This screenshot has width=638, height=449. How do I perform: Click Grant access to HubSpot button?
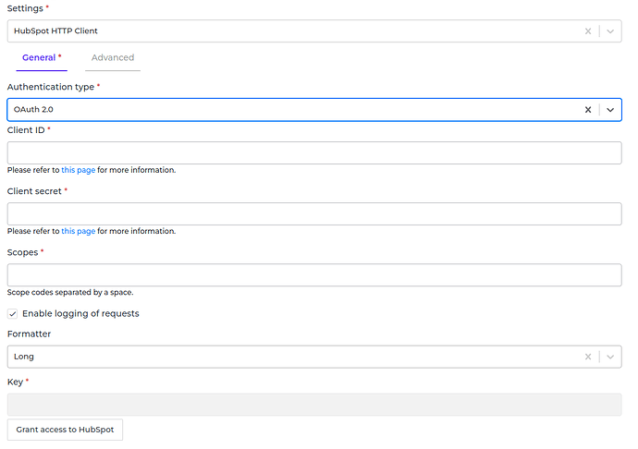(65, 430)
